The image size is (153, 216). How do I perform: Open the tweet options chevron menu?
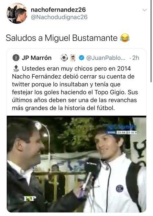tap(144, 10)
